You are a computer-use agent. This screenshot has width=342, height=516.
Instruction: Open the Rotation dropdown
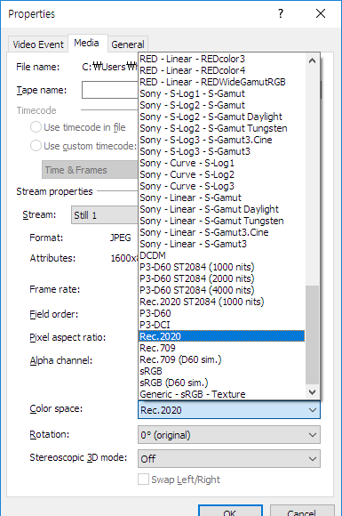[229, 435]
